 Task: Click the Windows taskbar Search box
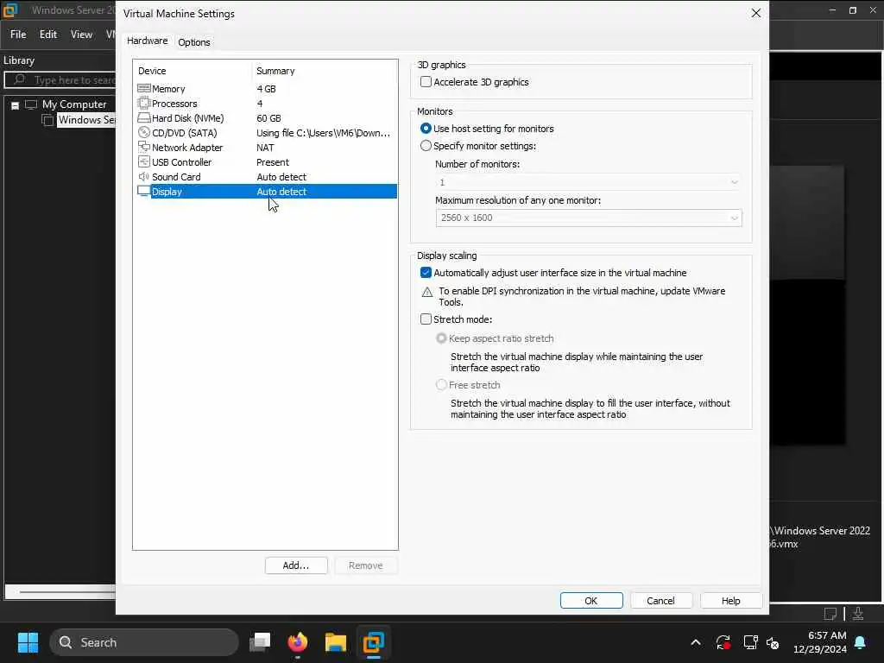[x=144, y=642]
